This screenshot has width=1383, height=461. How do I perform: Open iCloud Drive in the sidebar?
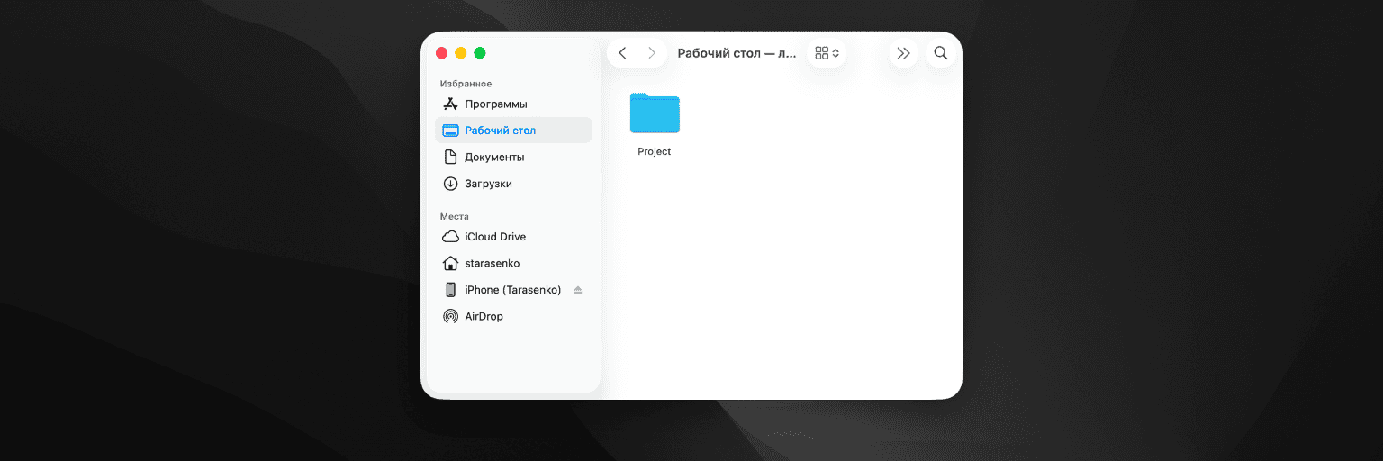[494, 237]
